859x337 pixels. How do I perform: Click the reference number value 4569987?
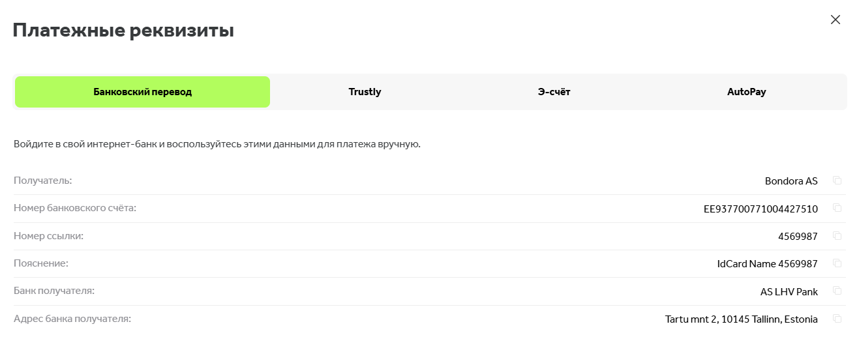tap(797, 236)
